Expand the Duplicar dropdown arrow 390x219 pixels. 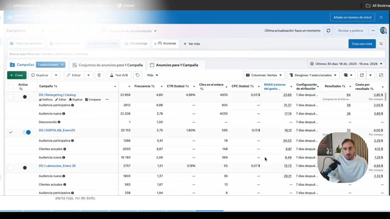56,75
